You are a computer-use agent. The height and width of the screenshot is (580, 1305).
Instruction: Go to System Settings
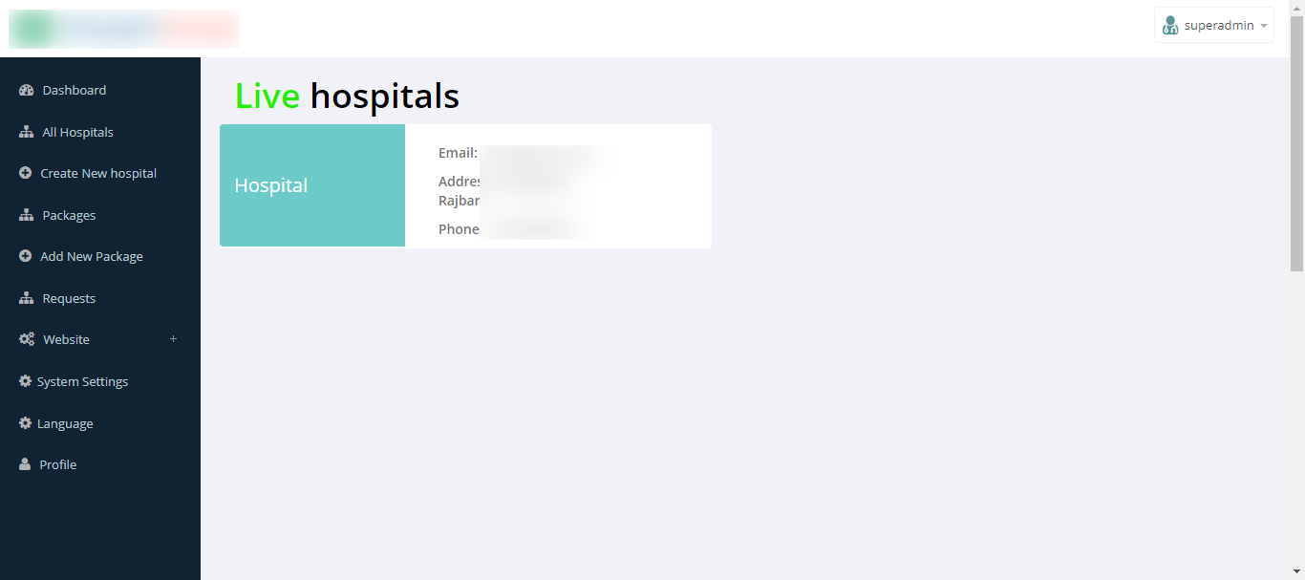pos(82,381)
